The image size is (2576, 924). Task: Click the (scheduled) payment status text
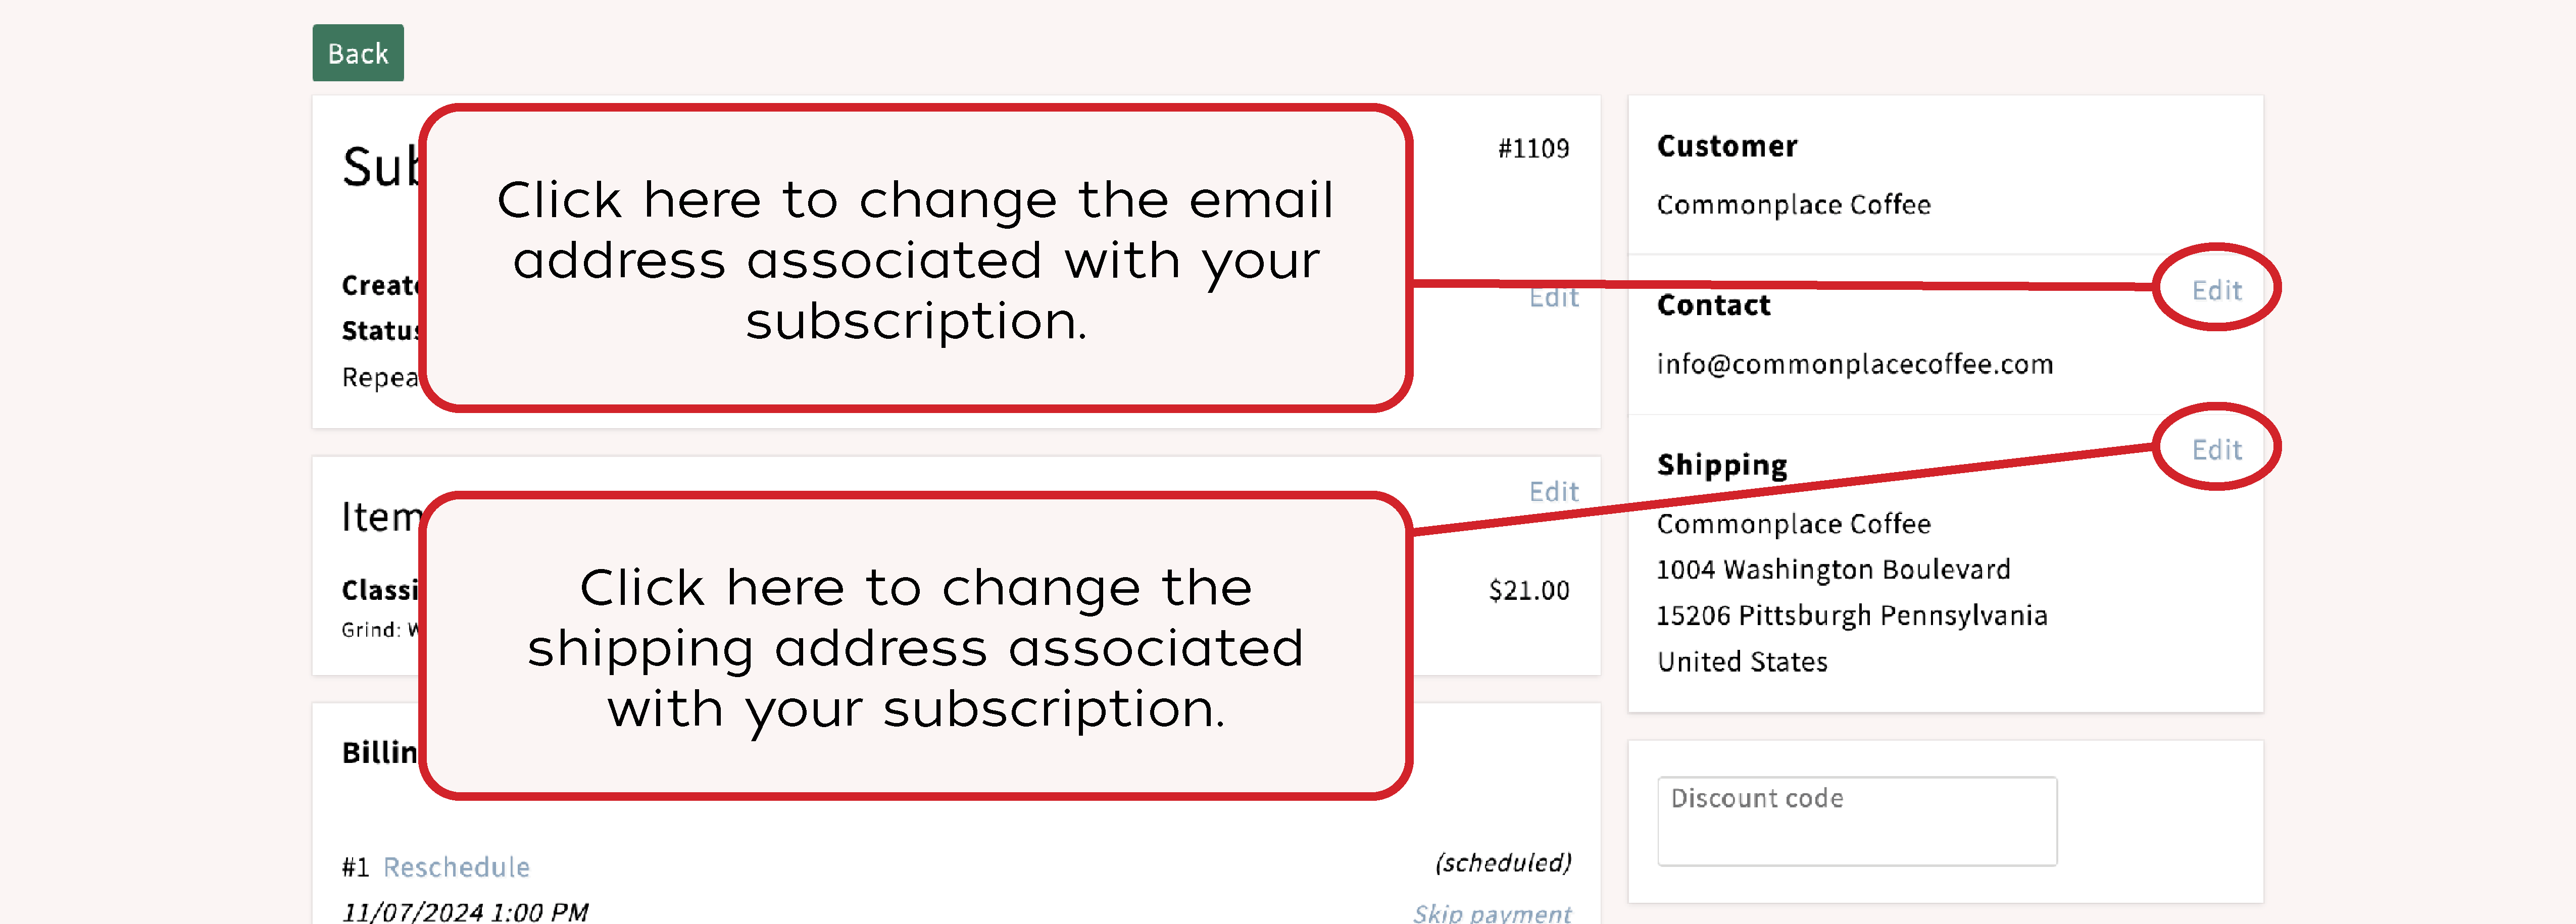pos(1502,862)
